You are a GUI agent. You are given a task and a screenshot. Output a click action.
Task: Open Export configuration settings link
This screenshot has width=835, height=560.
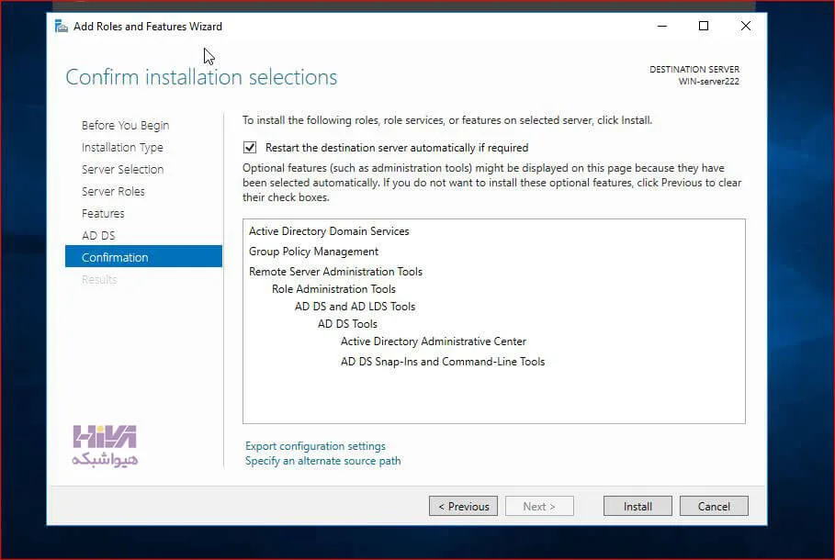tap(315, 446)
